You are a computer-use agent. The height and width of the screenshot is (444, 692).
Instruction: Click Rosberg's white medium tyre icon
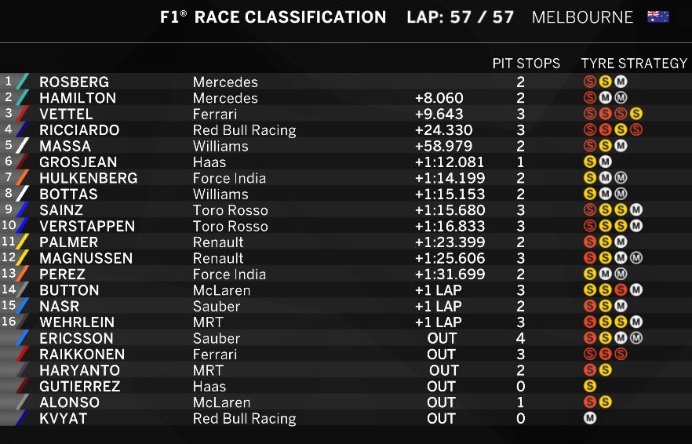(x=621, y=82)
